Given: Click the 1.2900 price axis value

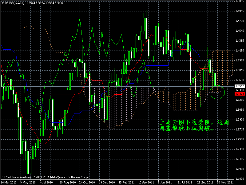Looking at the screenshot, I should pos(240,120).
